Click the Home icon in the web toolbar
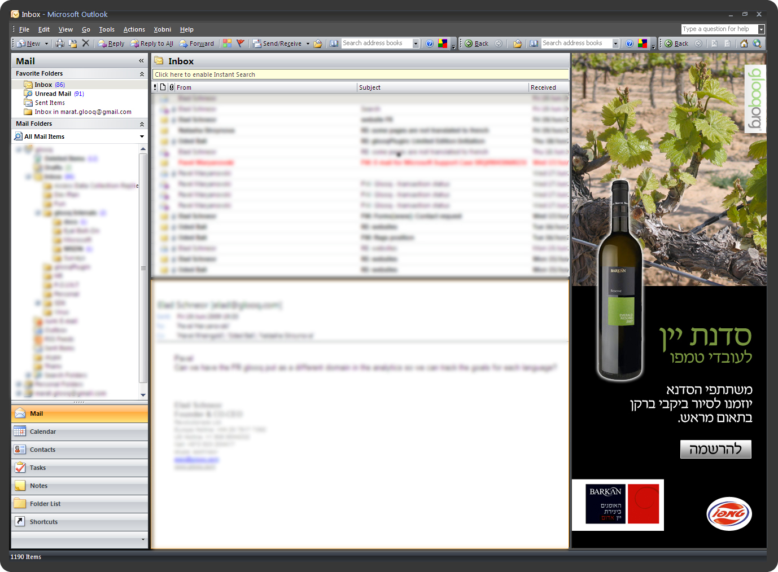 click(744, 43)
